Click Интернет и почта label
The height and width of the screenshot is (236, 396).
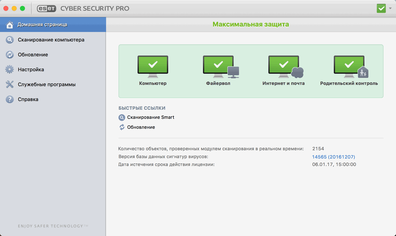tap(283, 83)
